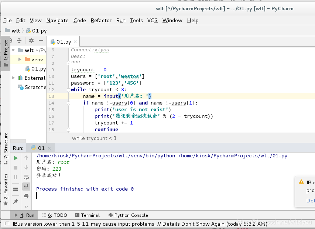315x229 pixels.
Task: Select the 01 run configuration tab
Action: [x=41, y=148]
